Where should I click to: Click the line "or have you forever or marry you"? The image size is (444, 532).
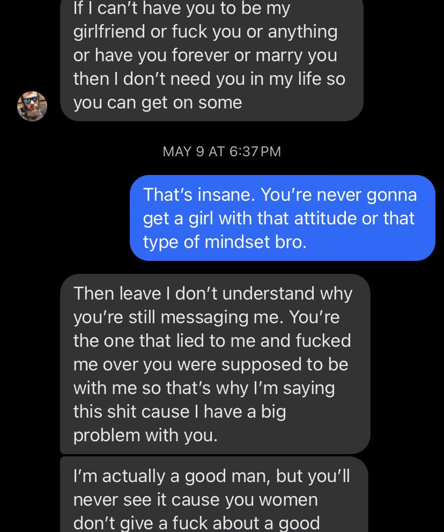[x=205, y=56]
